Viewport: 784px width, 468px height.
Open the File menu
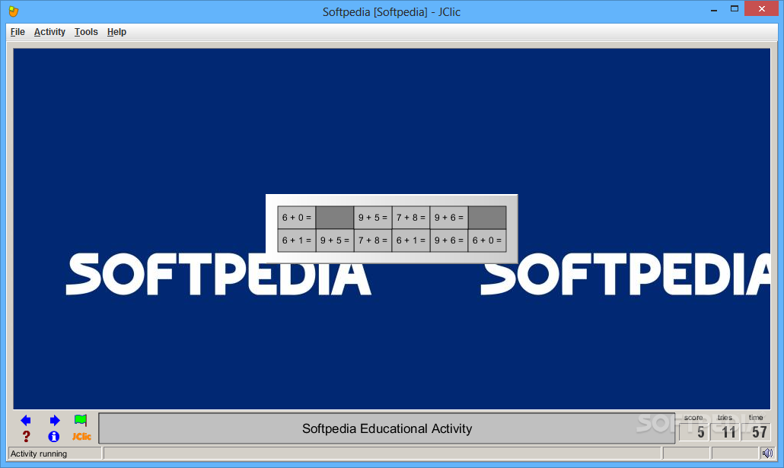(18, 32)
